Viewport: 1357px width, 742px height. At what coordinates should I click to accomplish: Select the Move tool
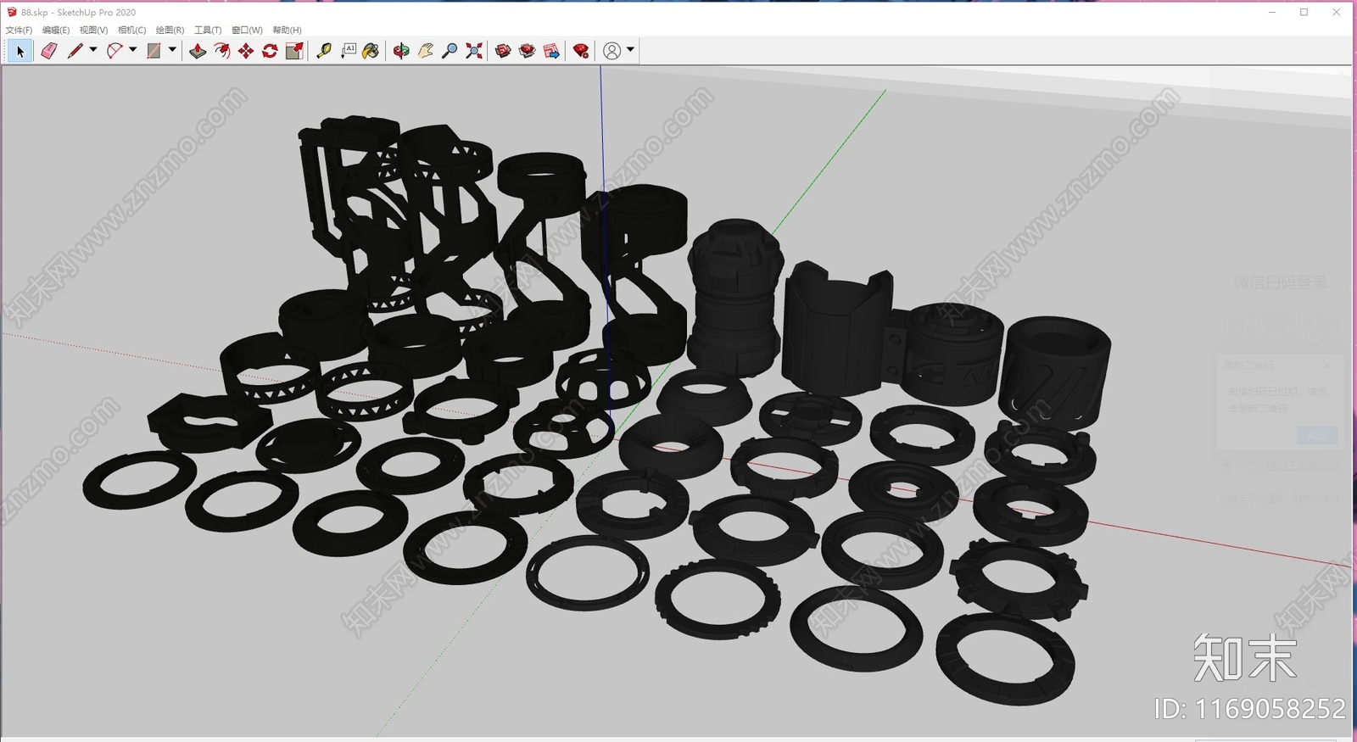(x=246, y=51)
